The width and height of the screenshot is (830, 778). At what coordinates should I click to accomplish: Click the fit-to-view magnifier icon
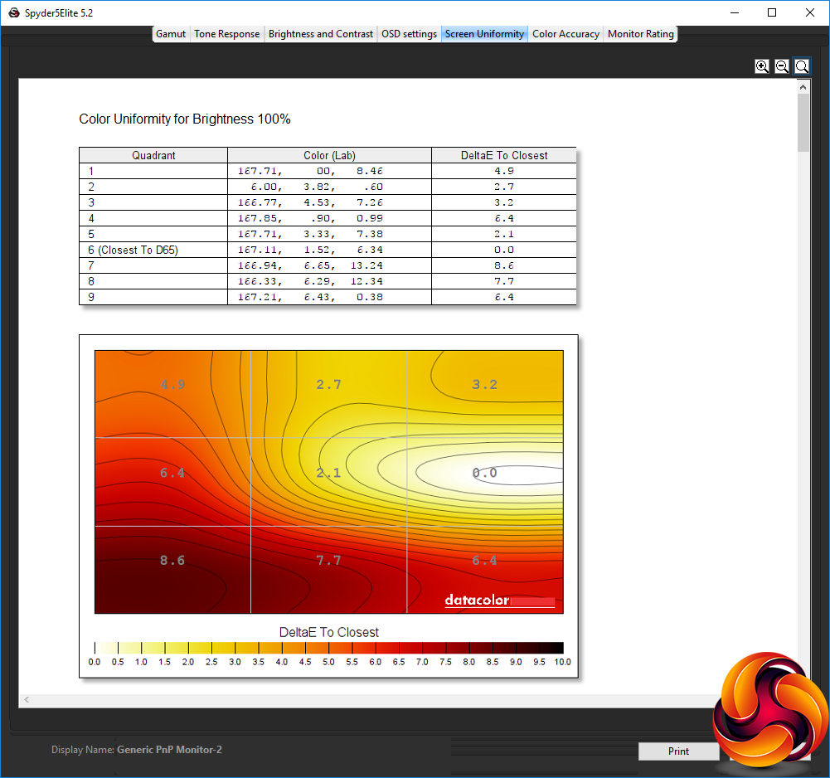802,66
